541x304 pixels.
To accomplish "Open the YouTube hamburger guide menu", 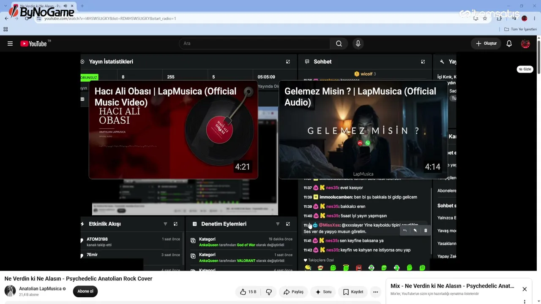I will (10, 43).
